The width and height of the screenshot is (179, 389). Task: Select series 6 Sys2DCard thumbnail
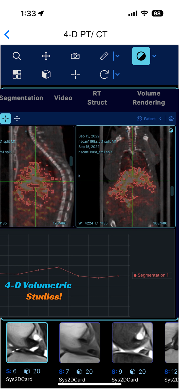(x=27, y=342)
